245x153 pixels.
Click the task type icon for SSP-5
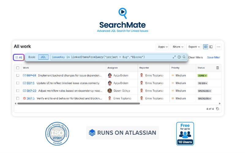click(x=24, y=83)
